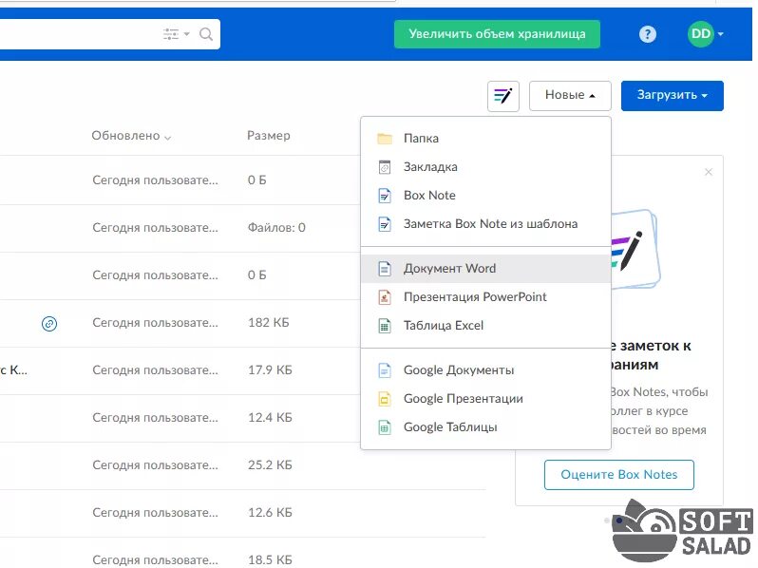Image resolution: width=758 pixels, height=568 pixels.
Task: Click the shared link icon in 182 КБ row
Action: coord(49,323)
